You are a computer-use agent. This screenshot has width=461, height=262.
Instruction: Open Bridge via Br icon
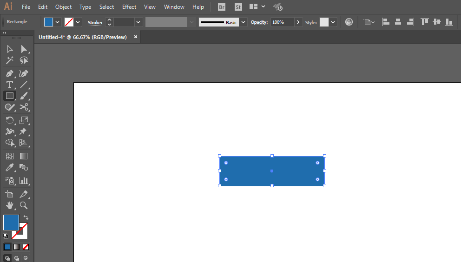[222, 7]
